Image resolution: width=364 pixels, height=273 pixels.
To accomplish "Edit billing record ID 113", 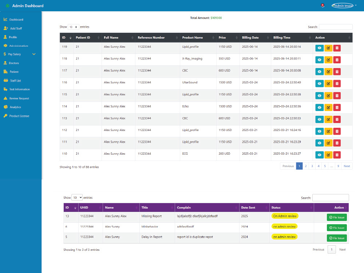I will (x=328, y=119).
